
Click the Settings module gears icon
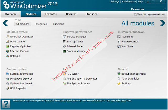(119, 84)
